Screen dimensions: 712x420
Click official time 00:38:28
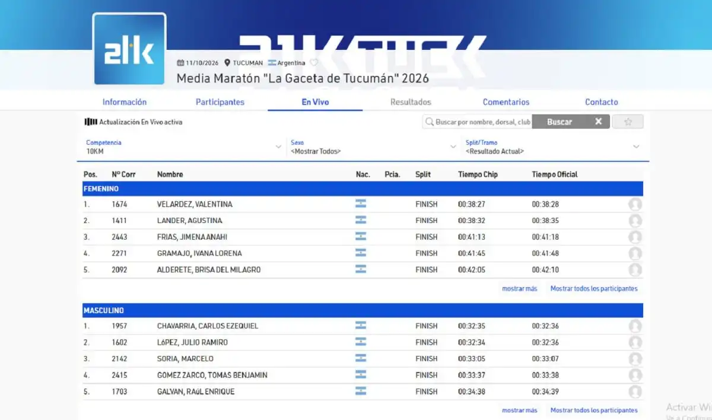545,204
